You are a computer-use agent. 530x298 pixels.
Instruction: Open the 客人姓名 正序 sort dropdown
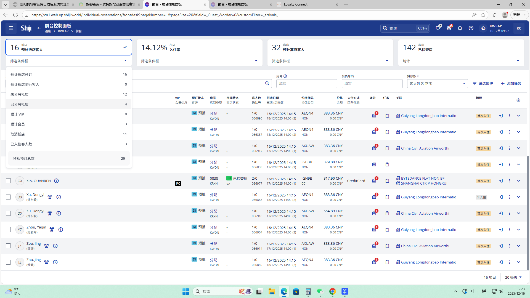pos(437,84)
